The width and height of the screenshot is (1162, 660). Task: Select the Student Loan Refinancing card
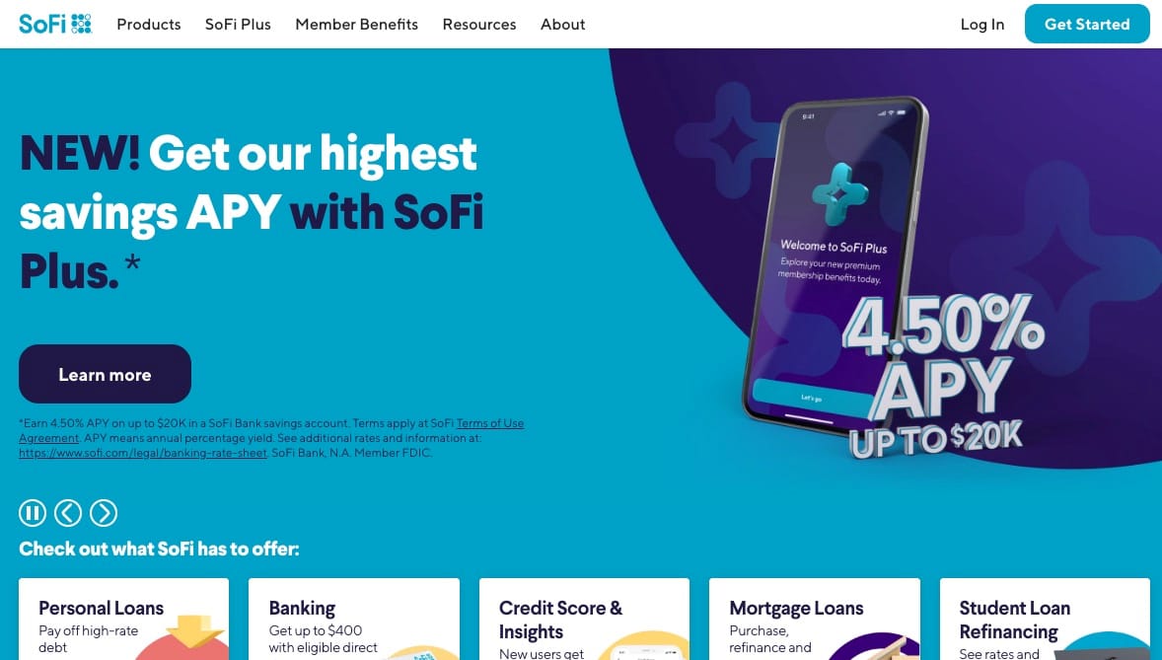click(x=1045, y=620)
